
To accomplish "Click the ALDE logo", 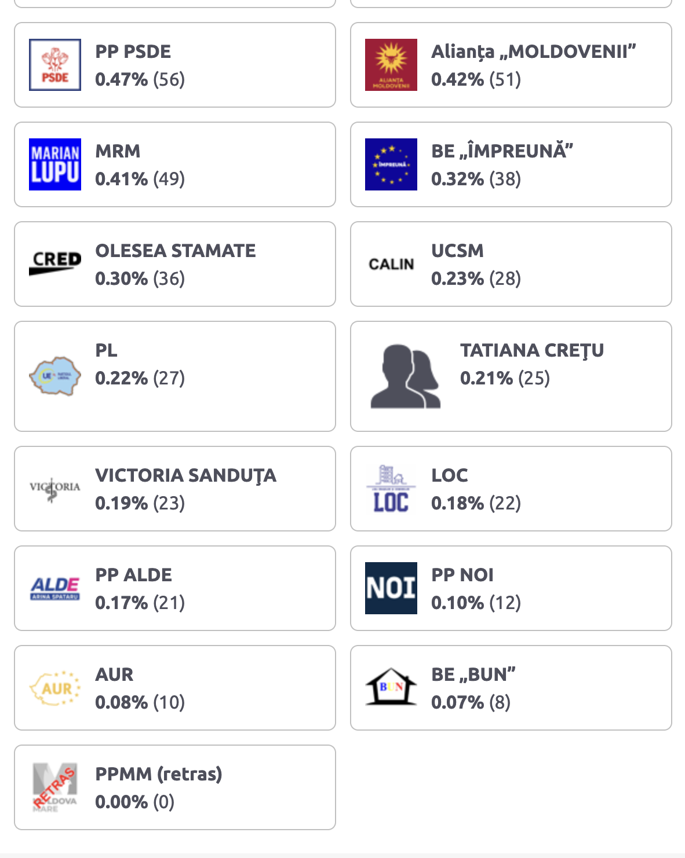I will pos(55,588).
